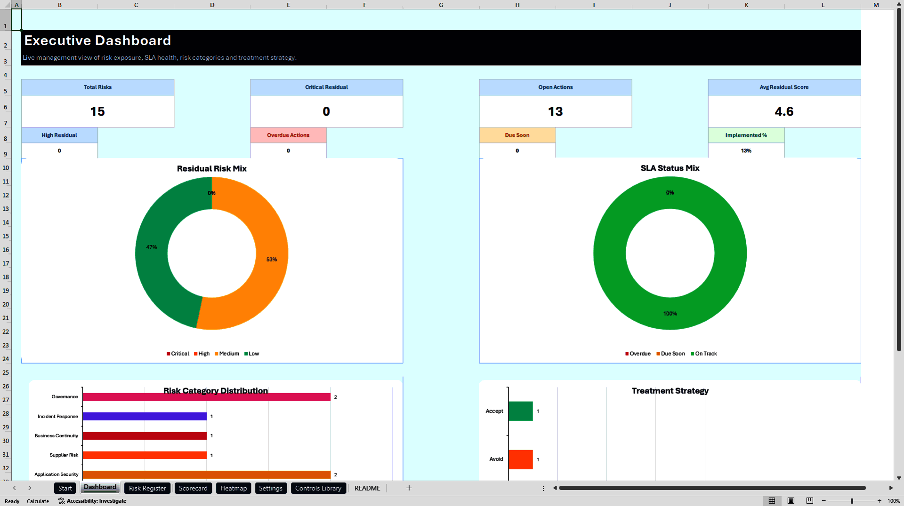Go to previous sheet tab arrow
The width and height of the screenshot is (904, 506).
(15, 488)
